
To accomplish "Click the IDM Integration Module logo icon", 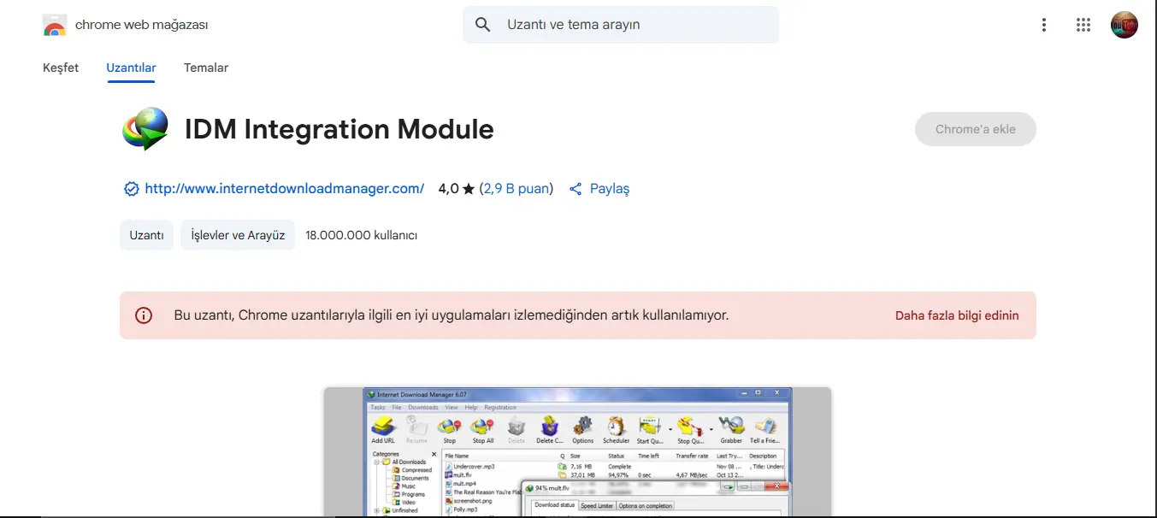I will [x=145, y=129].
